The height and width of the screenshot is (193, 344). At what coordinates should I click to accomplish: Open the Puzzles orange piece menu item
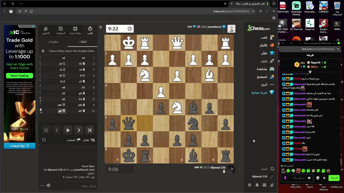click(x=267, y=45)
